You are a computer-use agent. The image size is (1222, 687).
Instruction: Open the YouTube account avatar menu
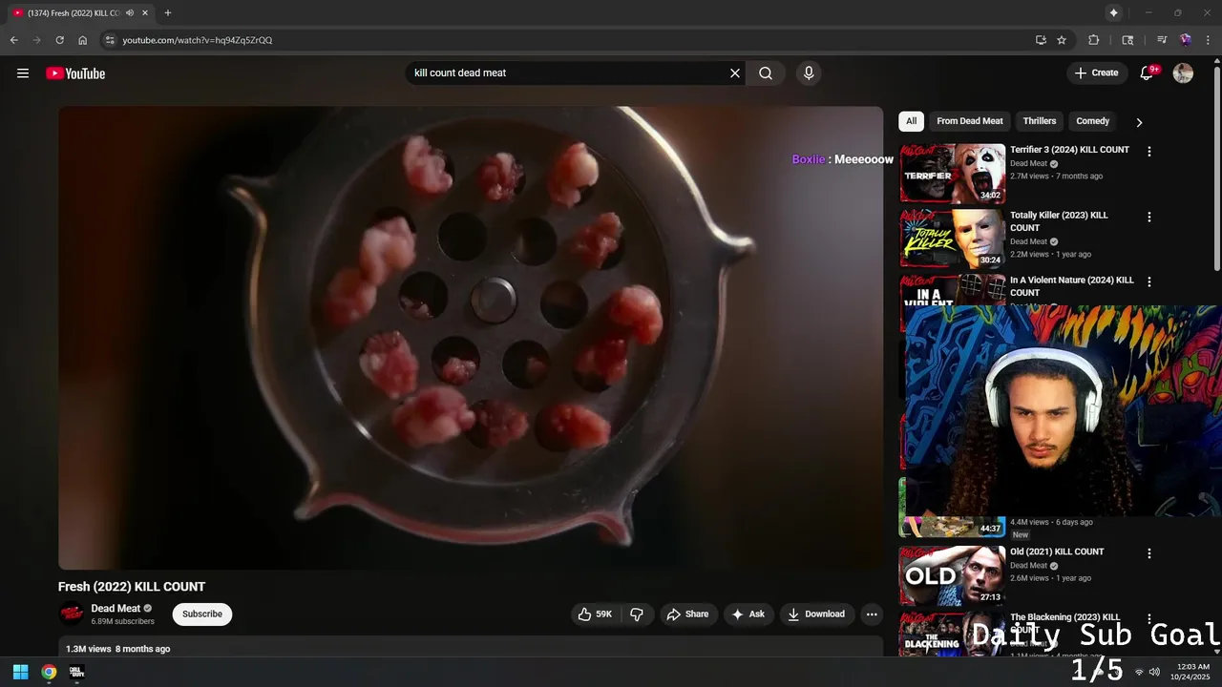[x=1183, y=73]
